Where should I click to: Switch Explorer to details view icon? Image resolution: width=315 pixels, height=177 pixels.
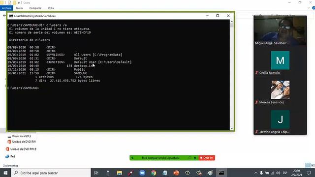click(x=308, y=165)
